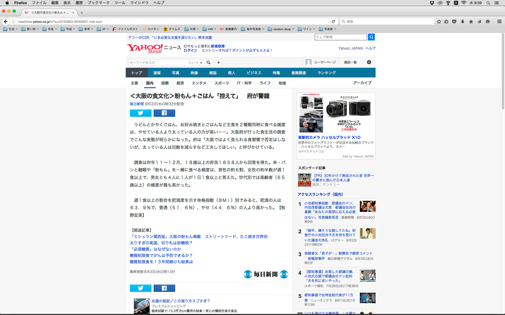Reload the page with refresh icon

click(333, 22)
